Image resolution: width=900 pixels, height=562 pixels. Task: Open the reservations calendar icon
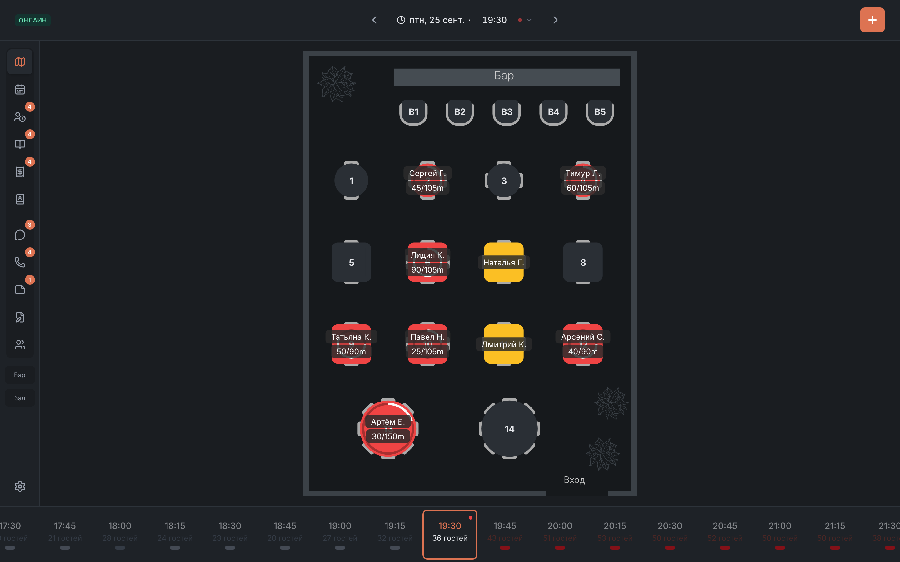20,89
